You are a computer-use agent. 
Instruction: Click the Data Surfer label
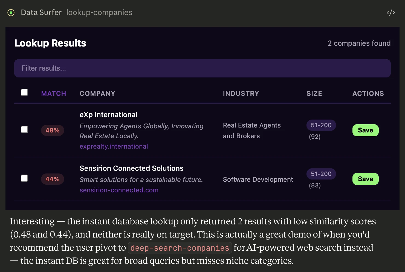point(41,13)
